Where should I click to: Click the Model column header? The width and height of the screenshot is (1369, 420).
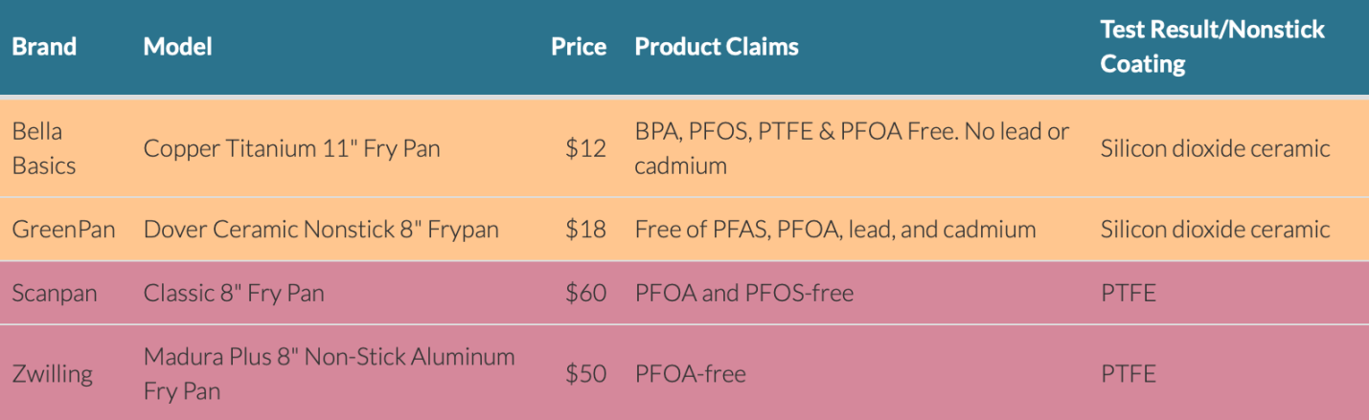[177, 47]
